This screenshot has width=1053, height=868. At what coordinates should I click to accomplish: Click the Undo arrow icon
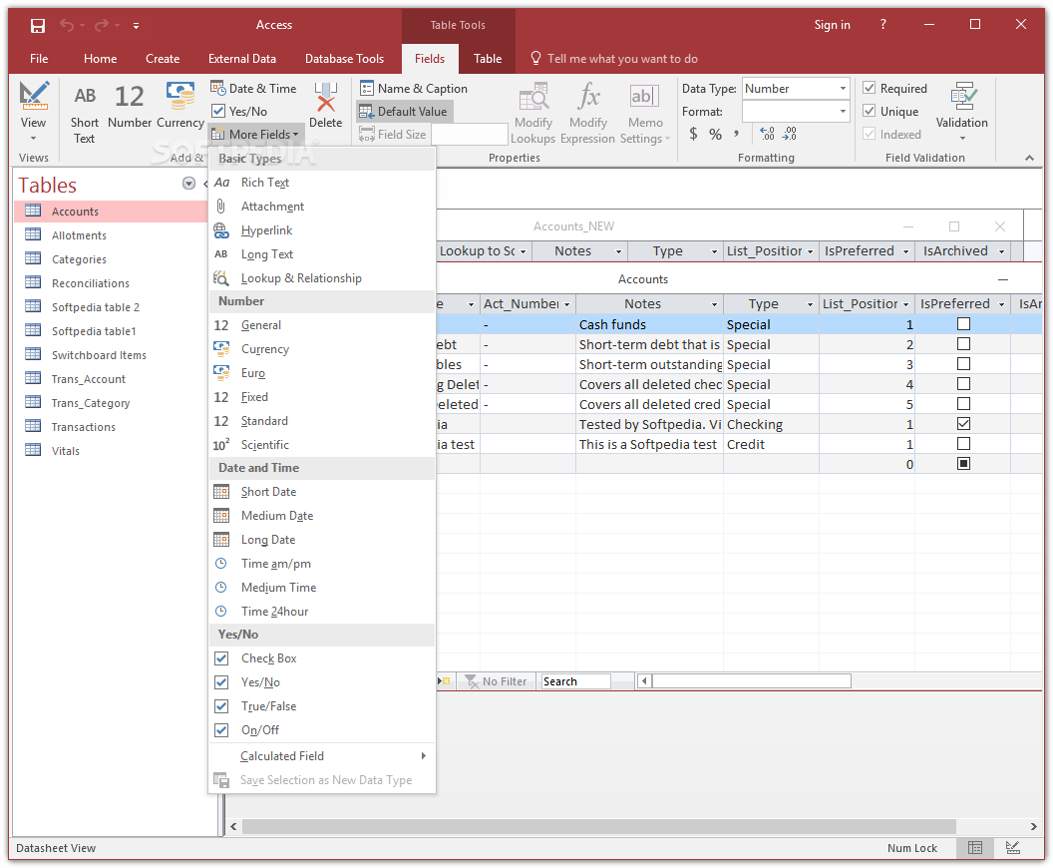tap(67, 26)
